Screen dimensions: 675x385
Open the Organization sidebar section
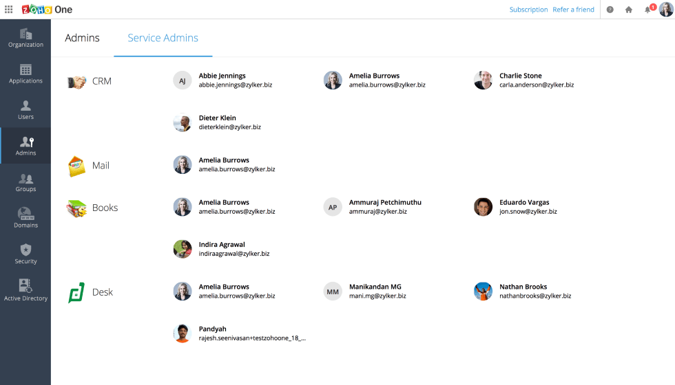25,38
